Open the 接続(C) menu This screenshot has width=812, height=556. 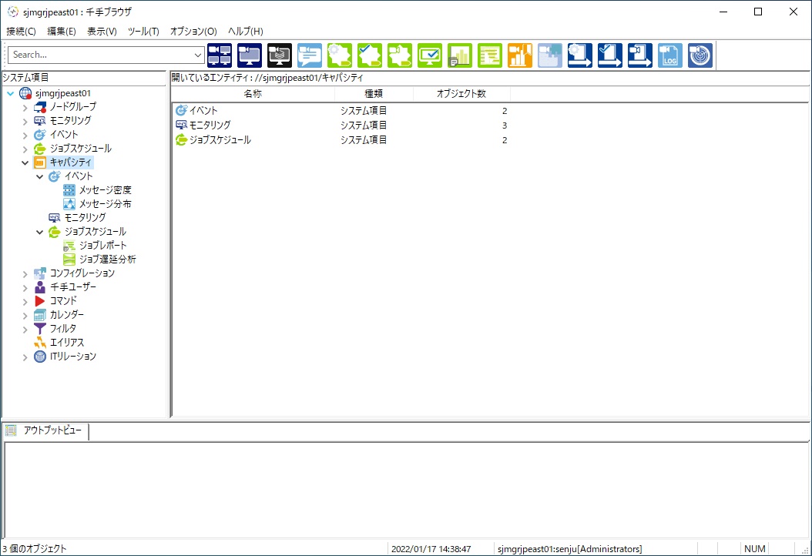[22, 32]
